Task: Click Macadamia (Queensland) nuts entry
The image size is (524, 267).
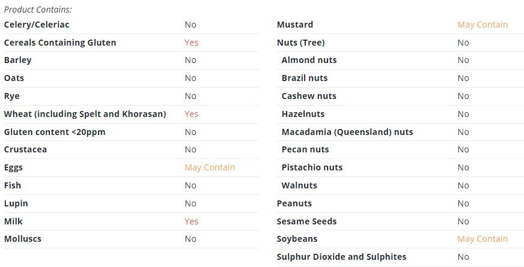Action: [347, 132]
